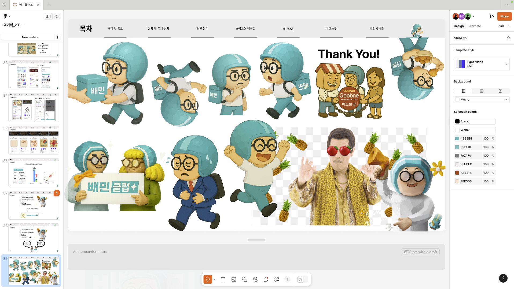Click the 원인 분석 nav item
514x289 pixels.
coord(203,29)
